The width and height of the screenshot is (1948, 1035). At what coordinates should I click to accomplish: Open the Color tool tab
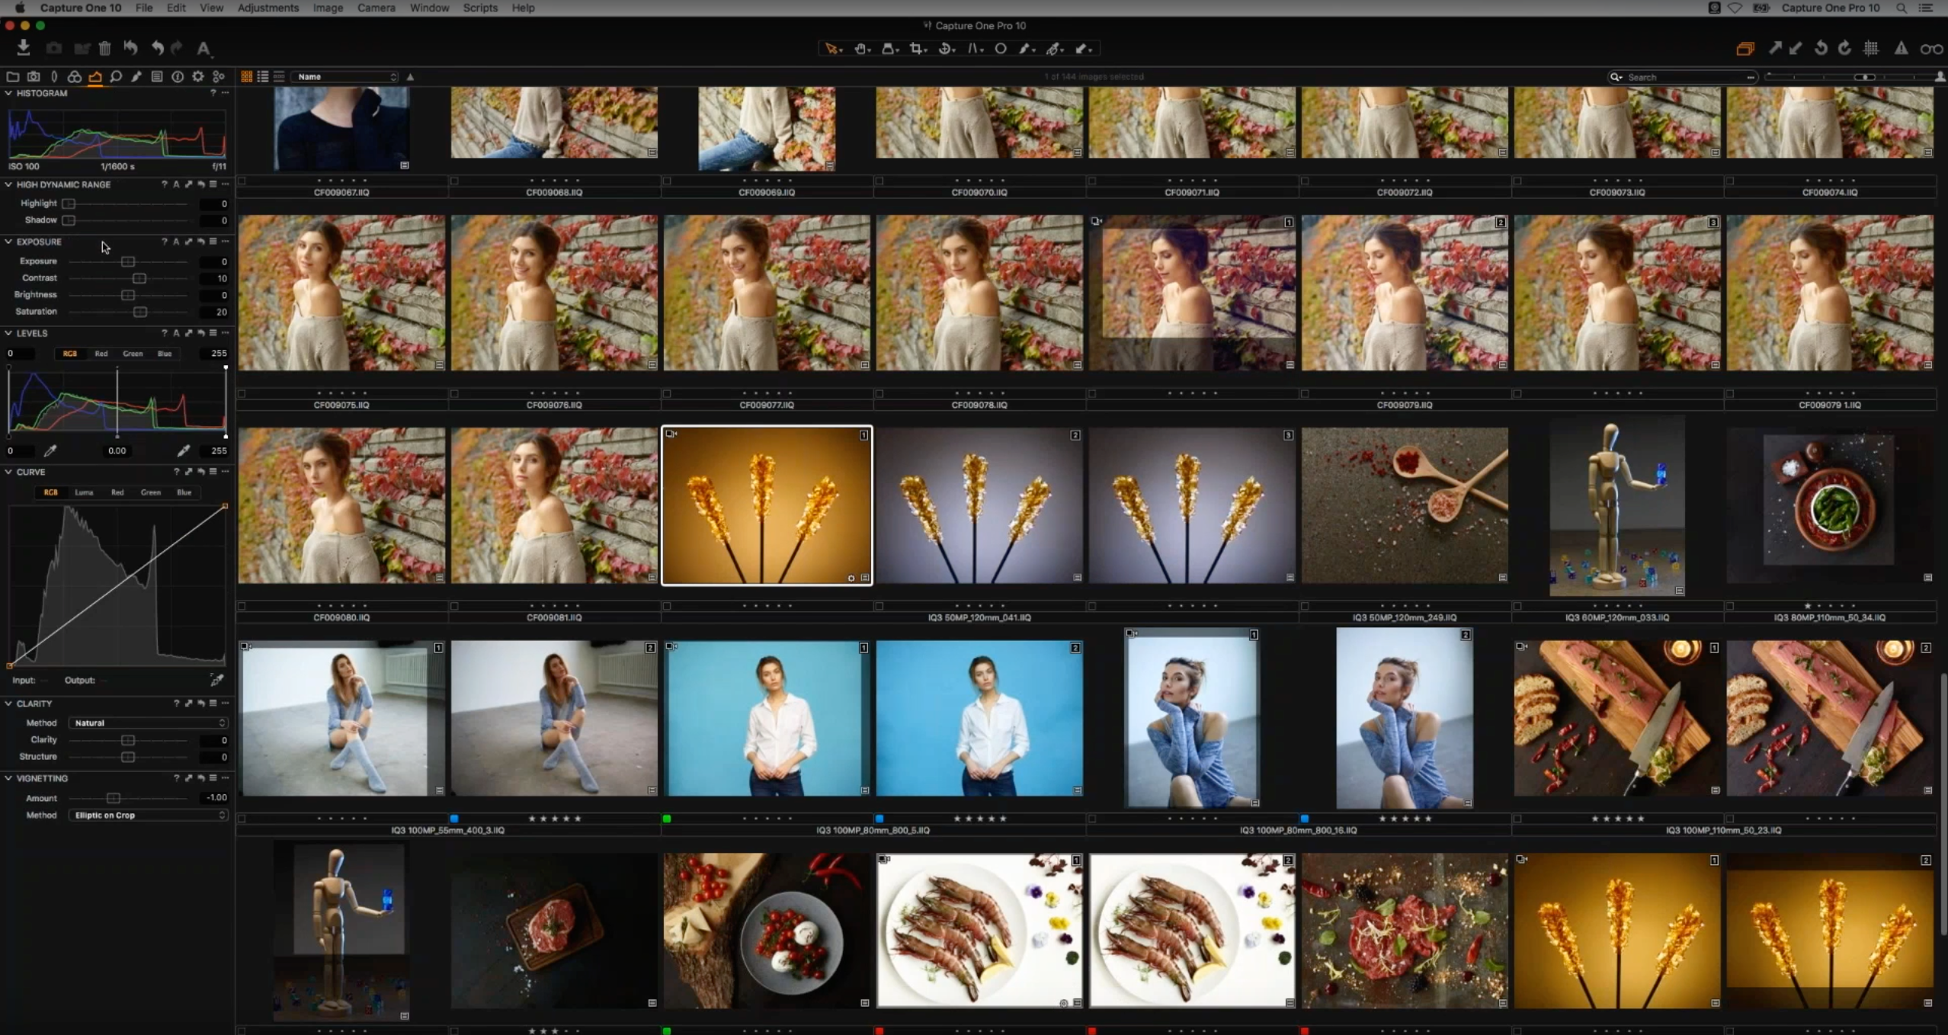pos(75,77)
